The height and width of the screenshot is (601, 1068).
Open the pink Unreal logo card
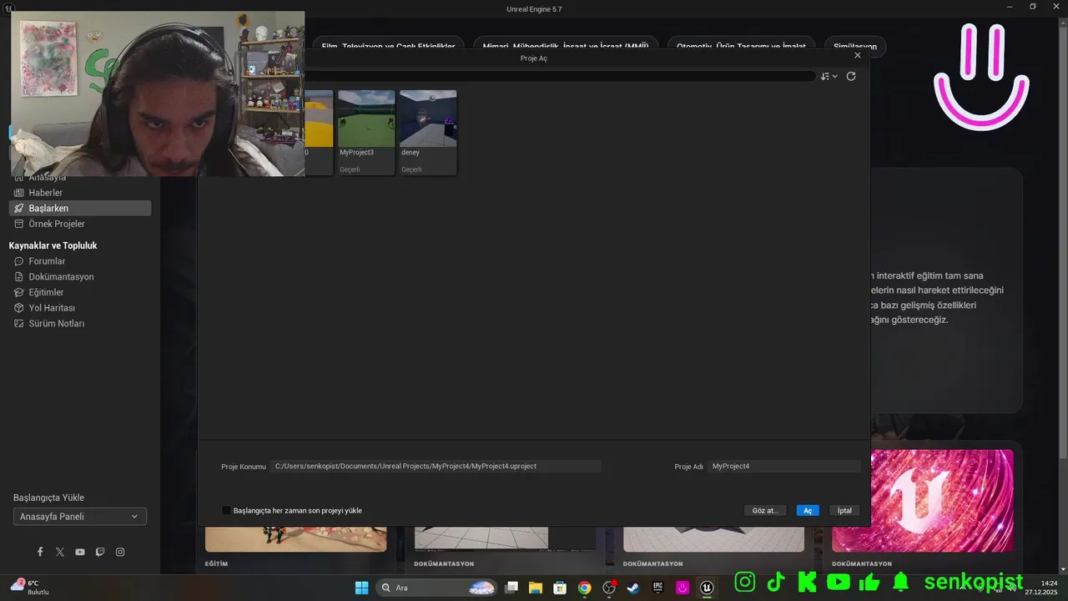click(x=922, y=501)
